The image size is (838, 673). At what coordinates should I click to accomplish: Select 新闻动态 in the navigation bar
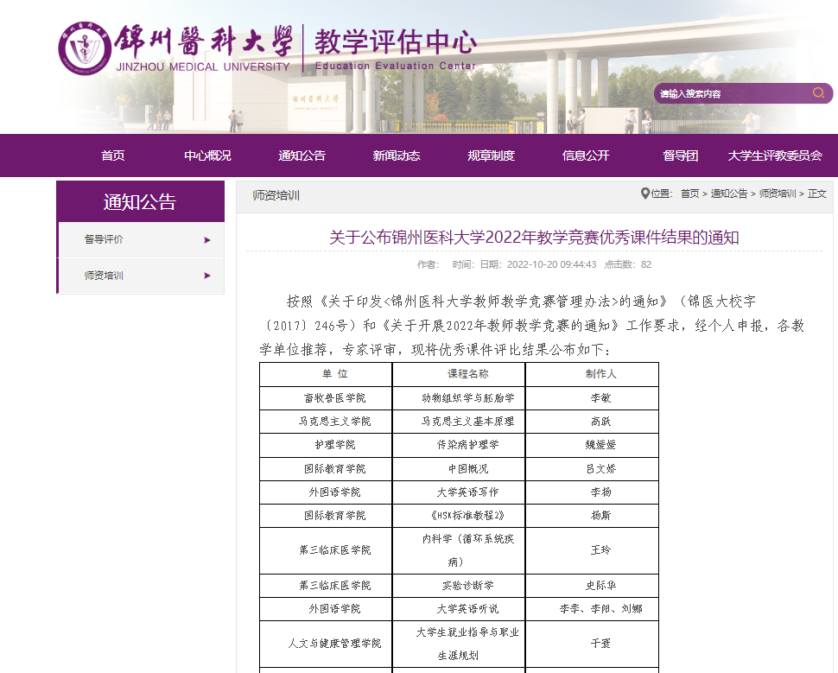(x=397, y=156)
